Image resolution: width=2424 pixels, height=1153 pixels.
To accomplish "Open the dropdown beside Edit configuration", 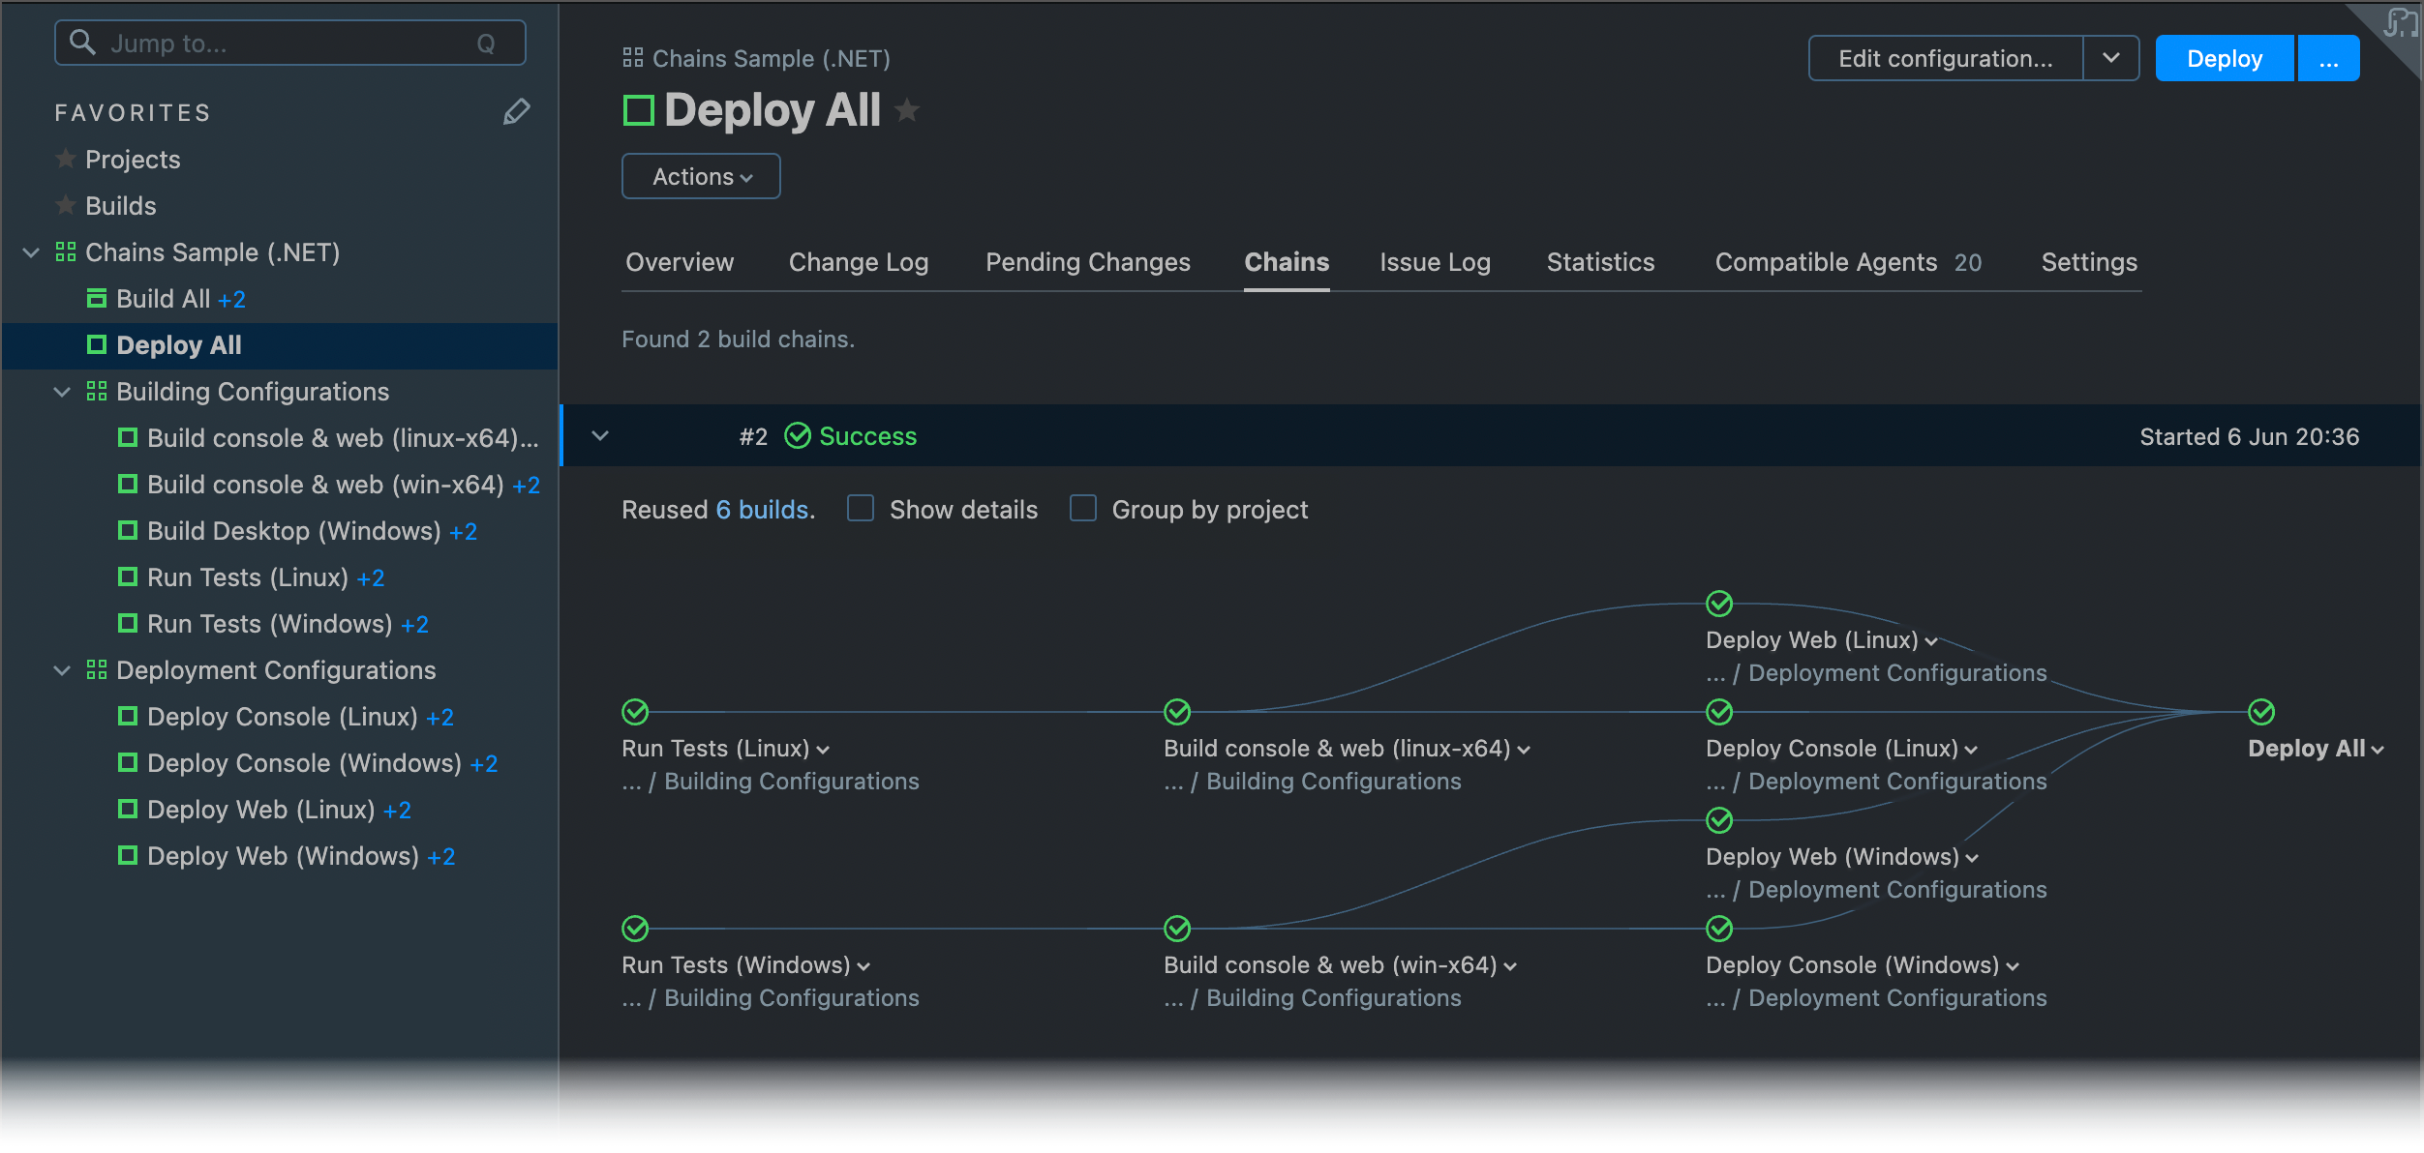I will click(2110, 58).
